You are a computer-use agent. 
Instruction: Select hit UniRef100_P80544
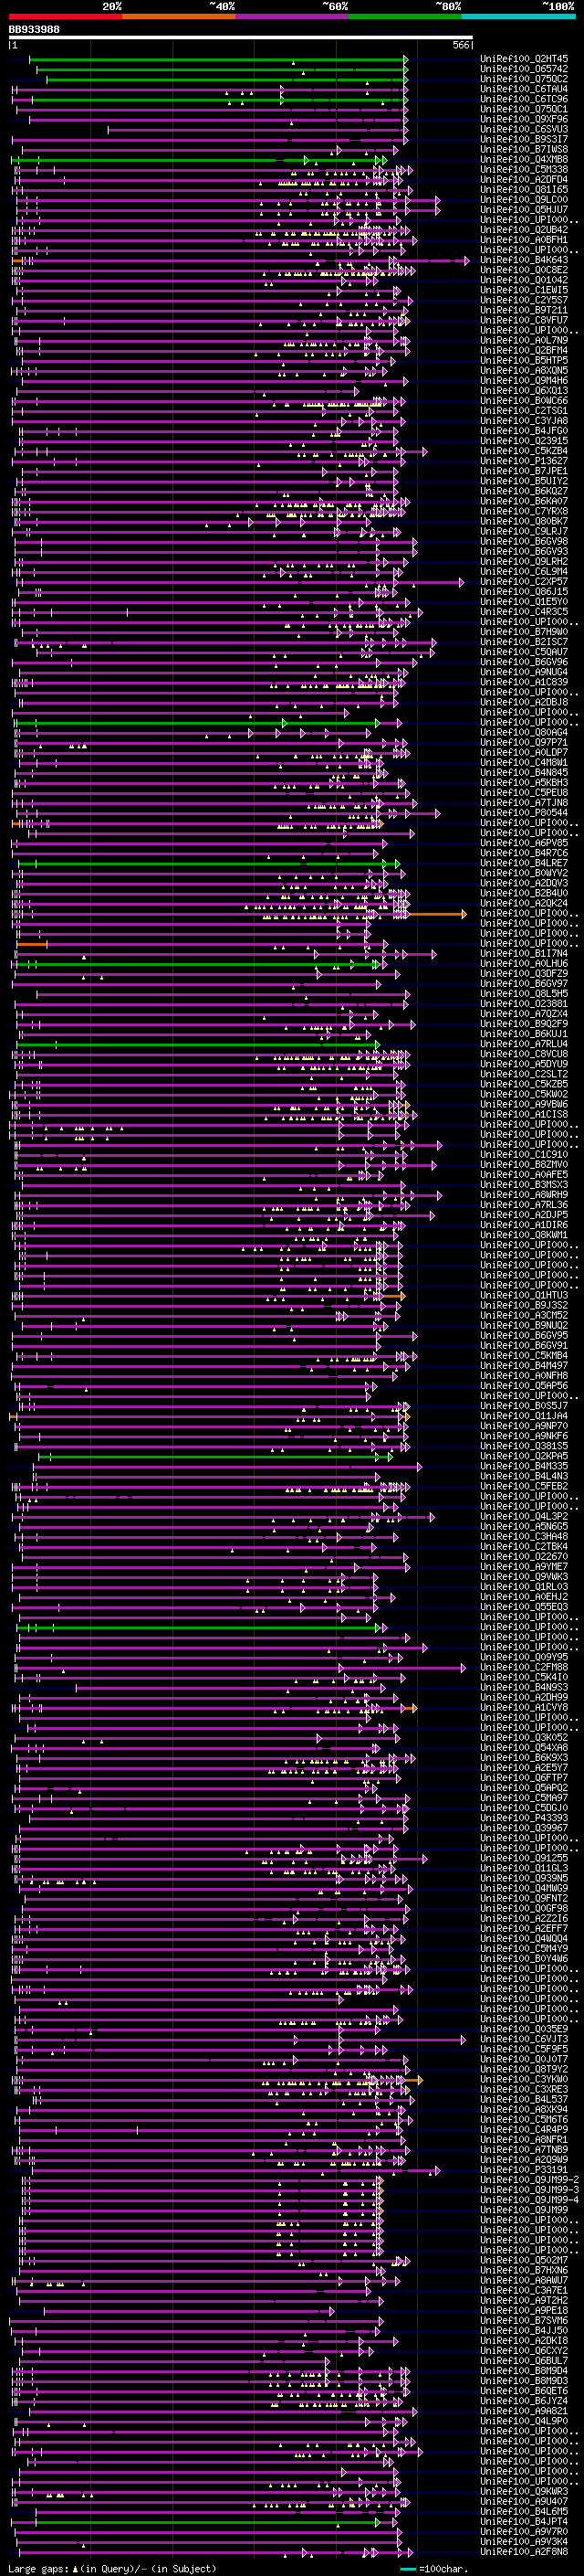524,812
